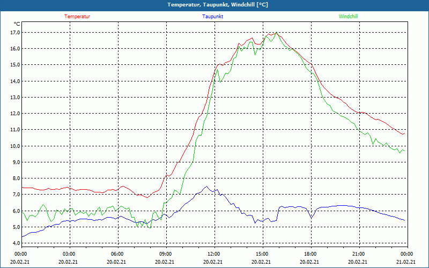Click the 15:00 time axis label
The height and width of the screenshot is (268, 429).
(x=261, y=254)
